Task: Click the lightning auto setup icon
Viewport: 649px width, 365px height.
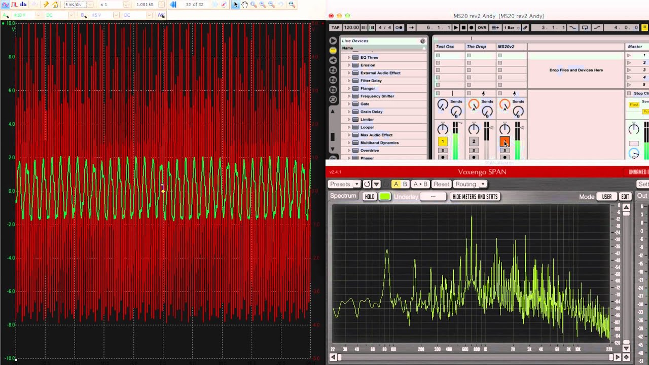Action: click(x=46, y=5)
